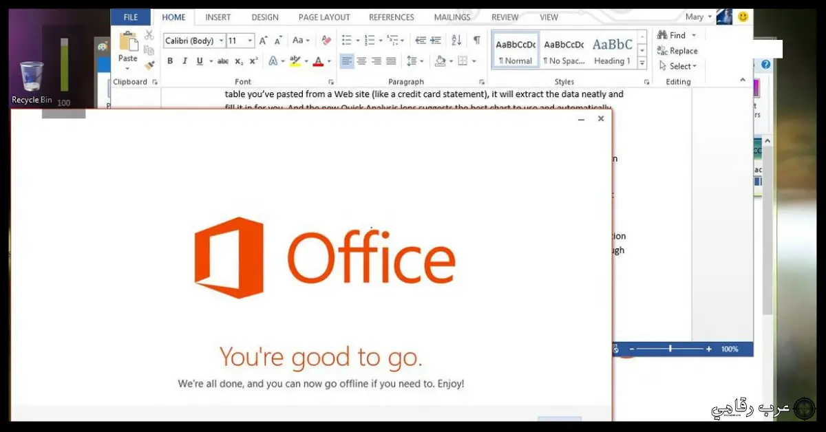Apply superscript formatting
The image size is (826, 432).
pyautogui.click(x=254, y=61)
